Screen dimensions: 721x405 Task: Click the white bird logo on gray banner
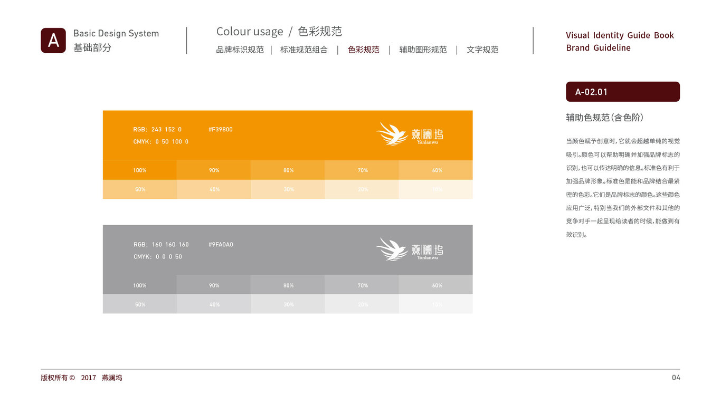coord(392,249)
